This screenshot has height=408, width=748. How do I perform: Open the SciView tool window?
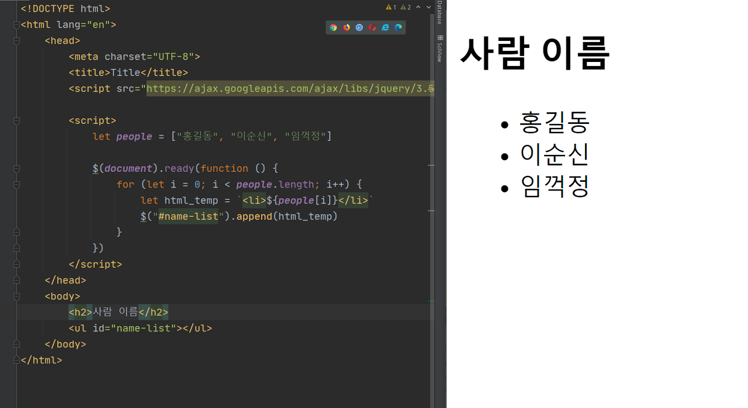(x=439, y=50)
